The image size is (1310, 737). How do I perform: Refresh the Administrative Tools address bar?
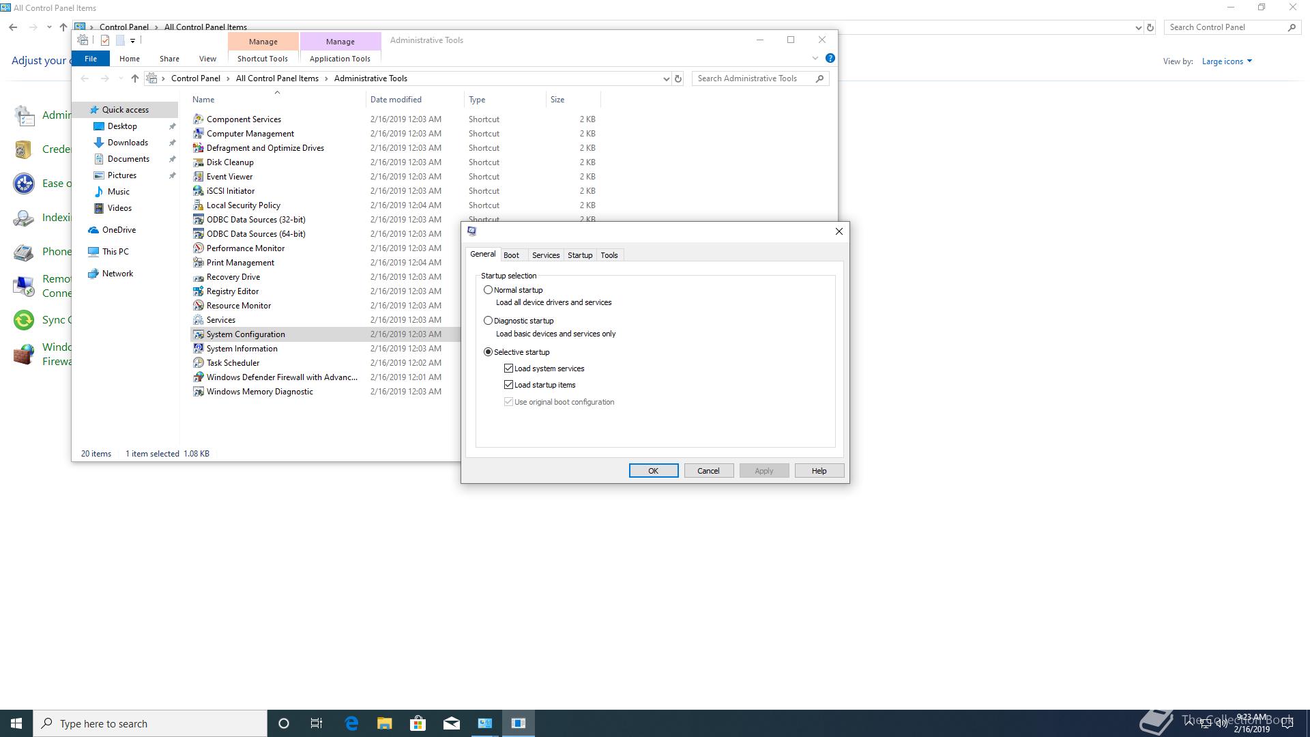click(678, 78)
